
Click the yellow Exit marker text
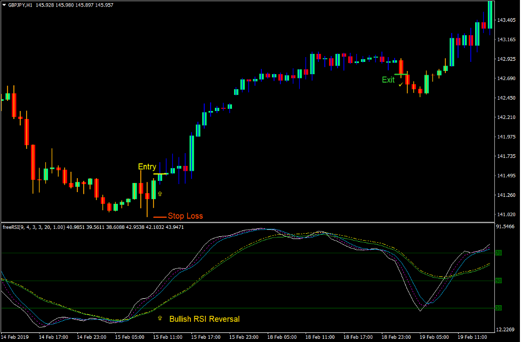(x=387, y=81)
